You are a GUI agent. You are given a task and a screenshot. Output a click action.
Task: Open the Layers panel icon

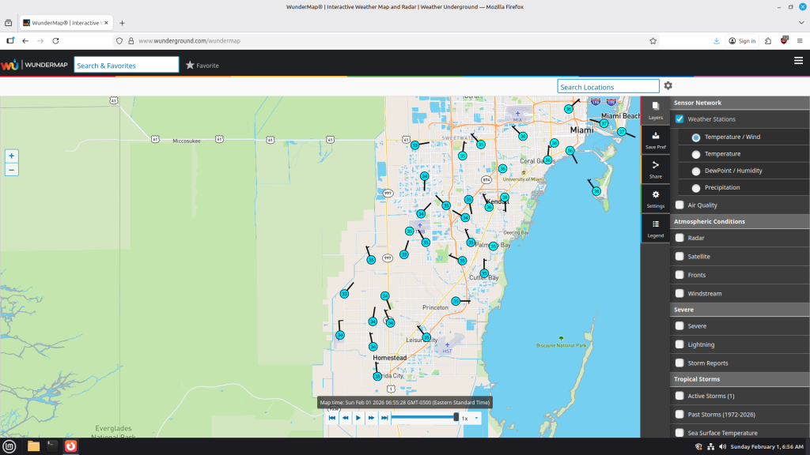point(655,111)
